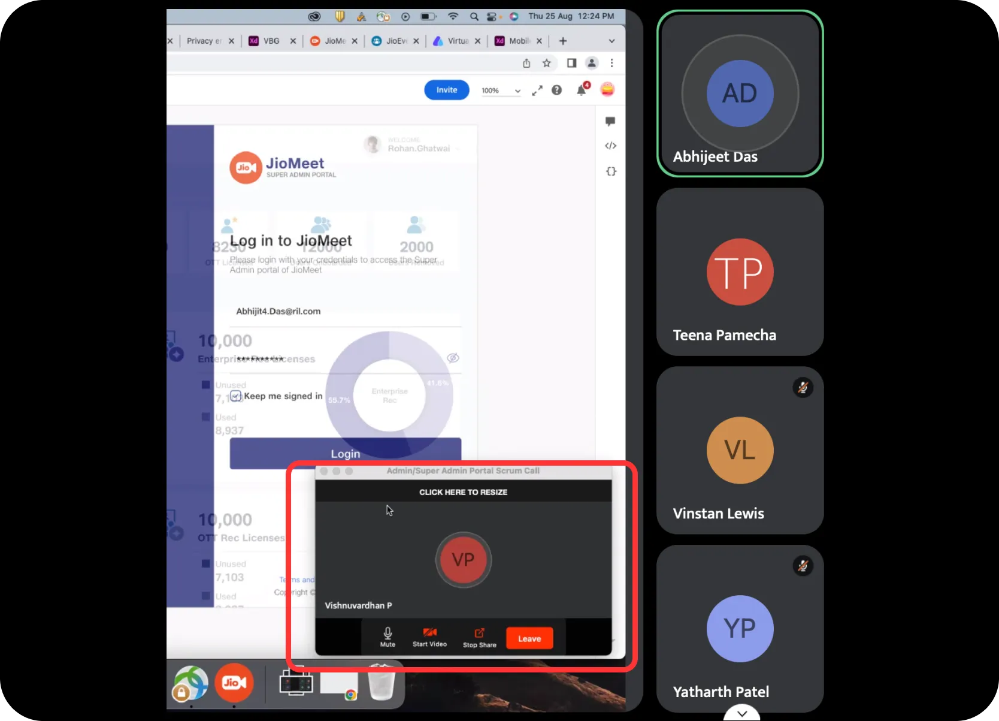The image size is (999, 721).
Task: Open the Trash in the Dock
Action: pos(381,682)
